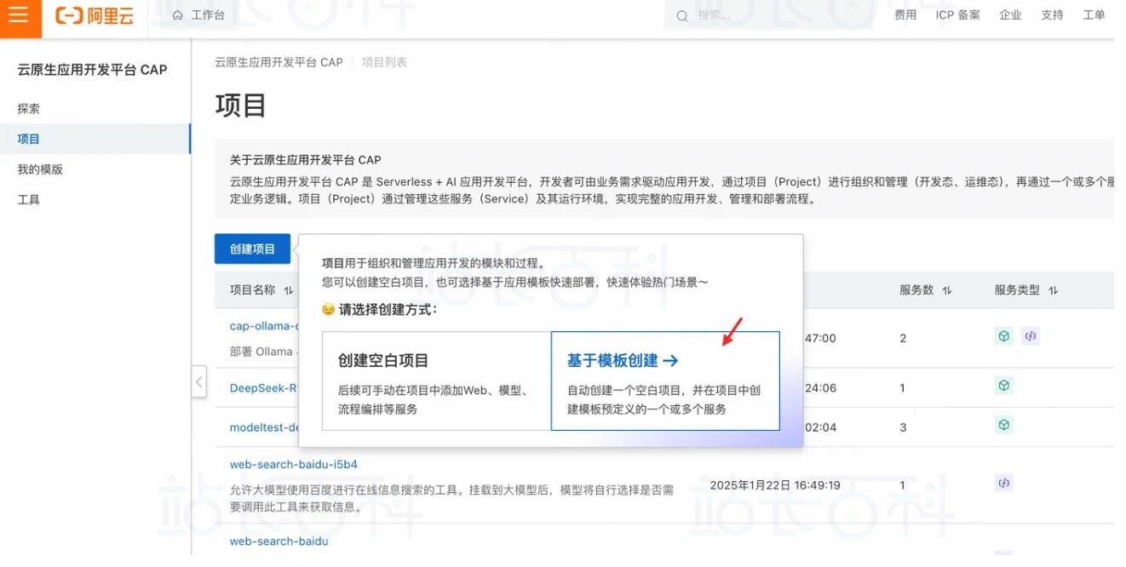Open the cap-ollama project link
This screenshot has height=567, width=1126.
[x=264, y=326]
